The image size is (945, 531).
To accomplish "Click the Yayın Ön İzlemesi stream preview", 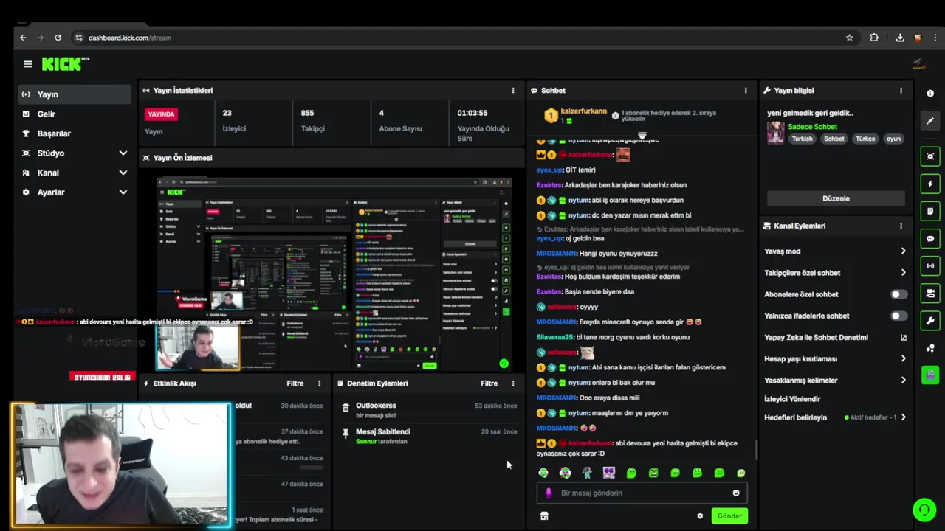I will (x=334, y=273).
